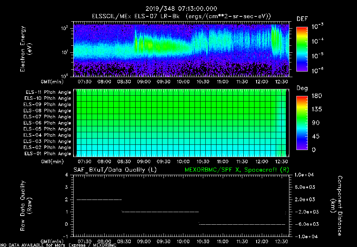Click the 11:30 label under the pitch angle panel
The width and height of the screenshot is (357, 247).
242,162
